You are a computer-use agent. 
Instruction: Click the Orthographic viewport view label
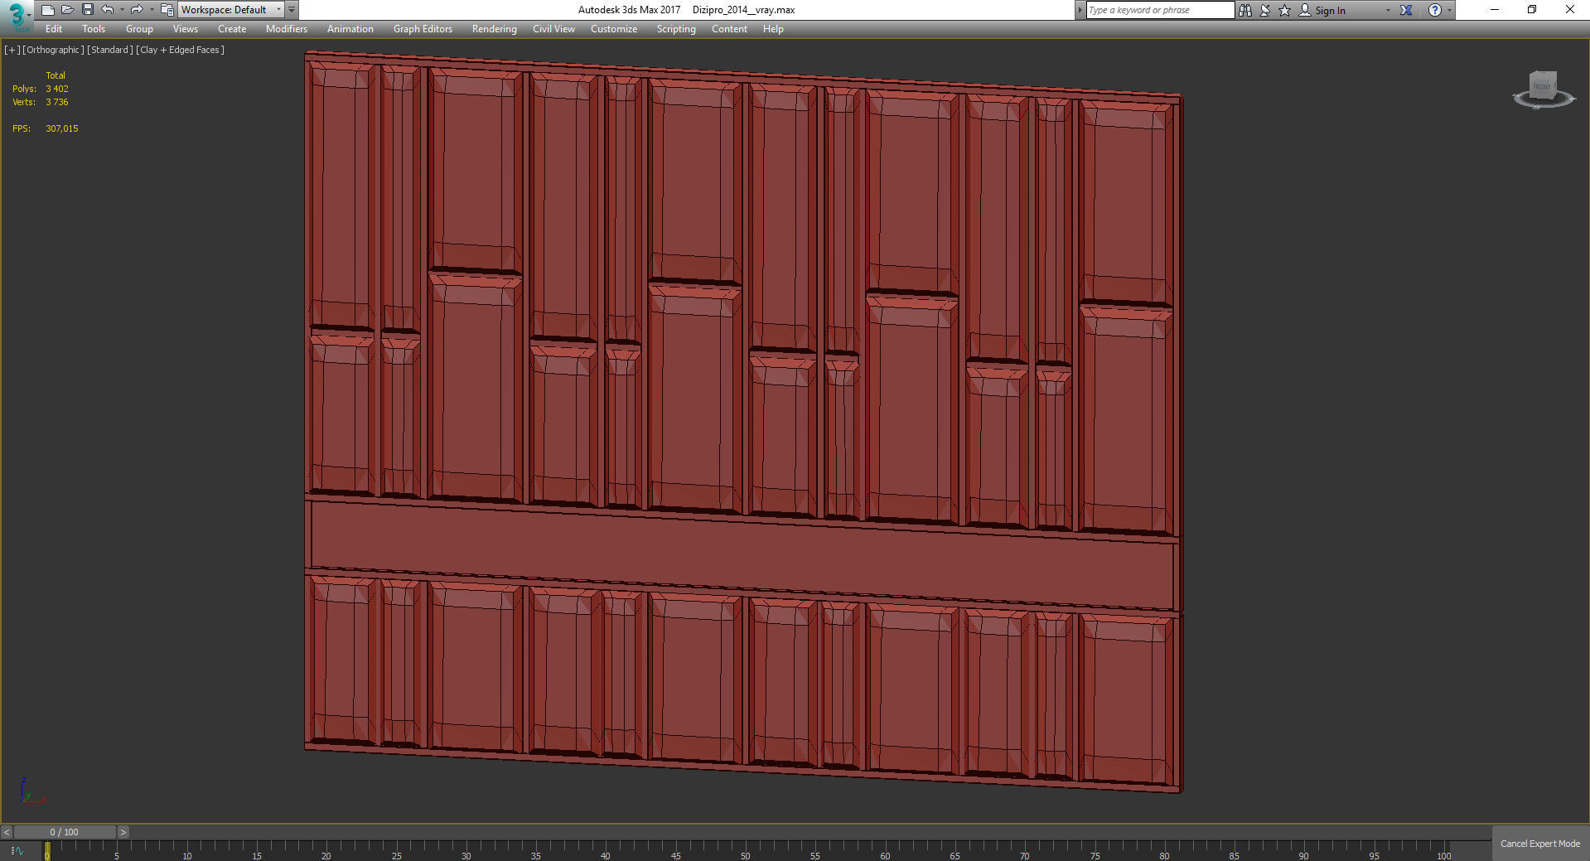tap(53, 50)
